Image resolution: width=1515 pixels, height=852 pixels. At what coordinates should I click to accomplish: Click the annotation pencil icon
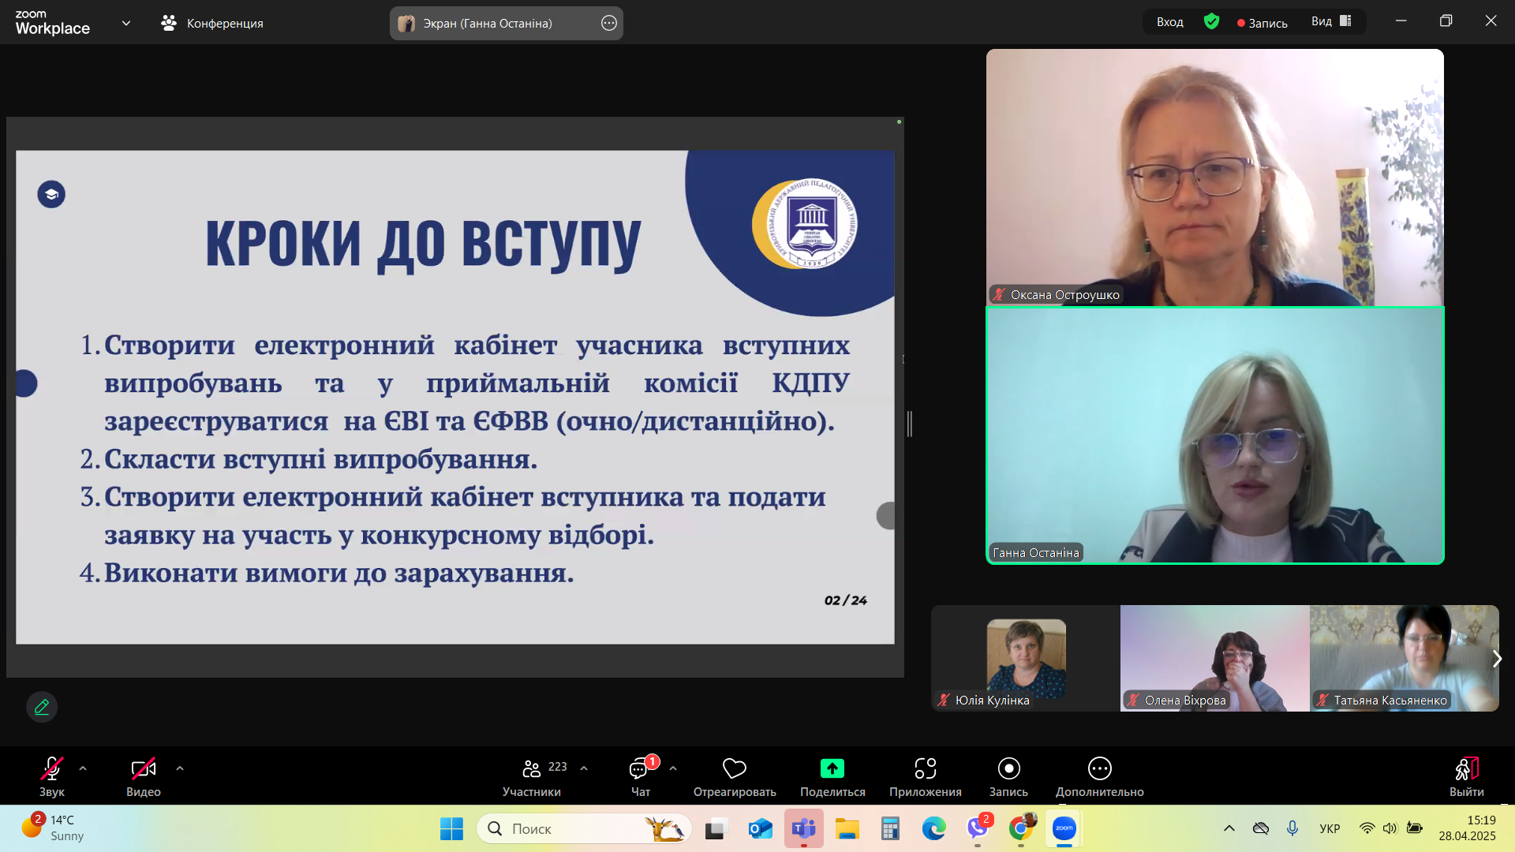pos(42,707)
